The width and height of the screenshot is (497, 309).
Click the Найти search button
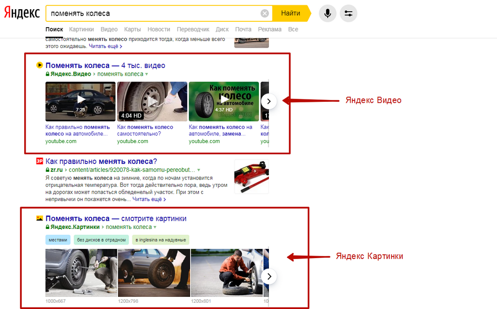(x=291, y=13)
